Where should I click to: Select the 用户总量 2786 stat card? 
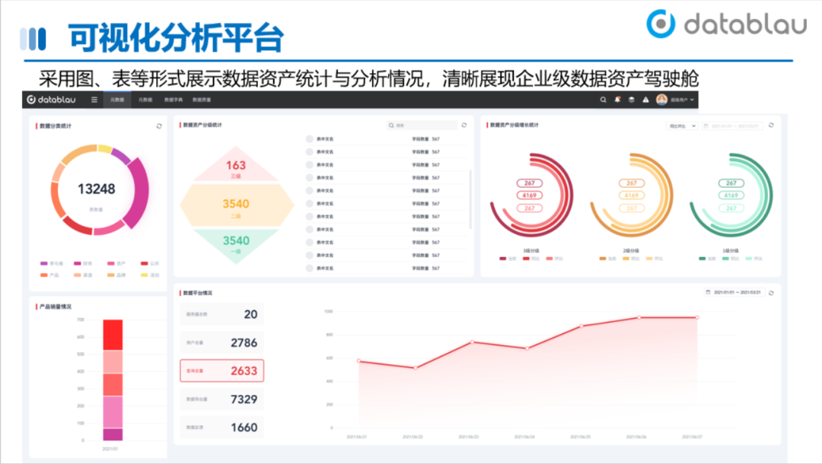221,342
